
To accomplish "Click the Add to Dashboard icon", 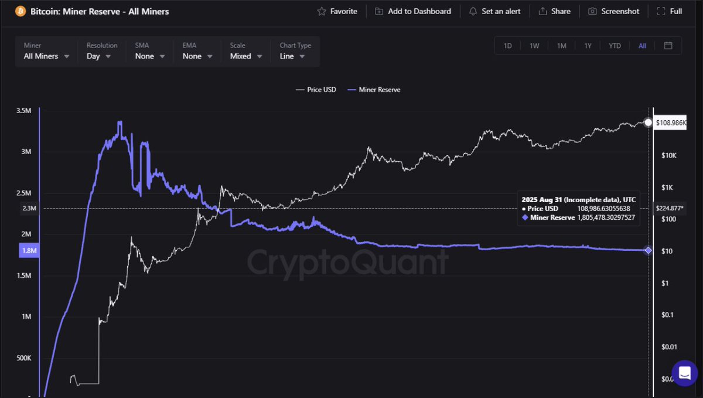I will [x=379, y=11].
